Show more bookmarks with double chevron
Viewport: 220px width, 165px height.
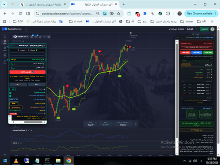point(212,22)
